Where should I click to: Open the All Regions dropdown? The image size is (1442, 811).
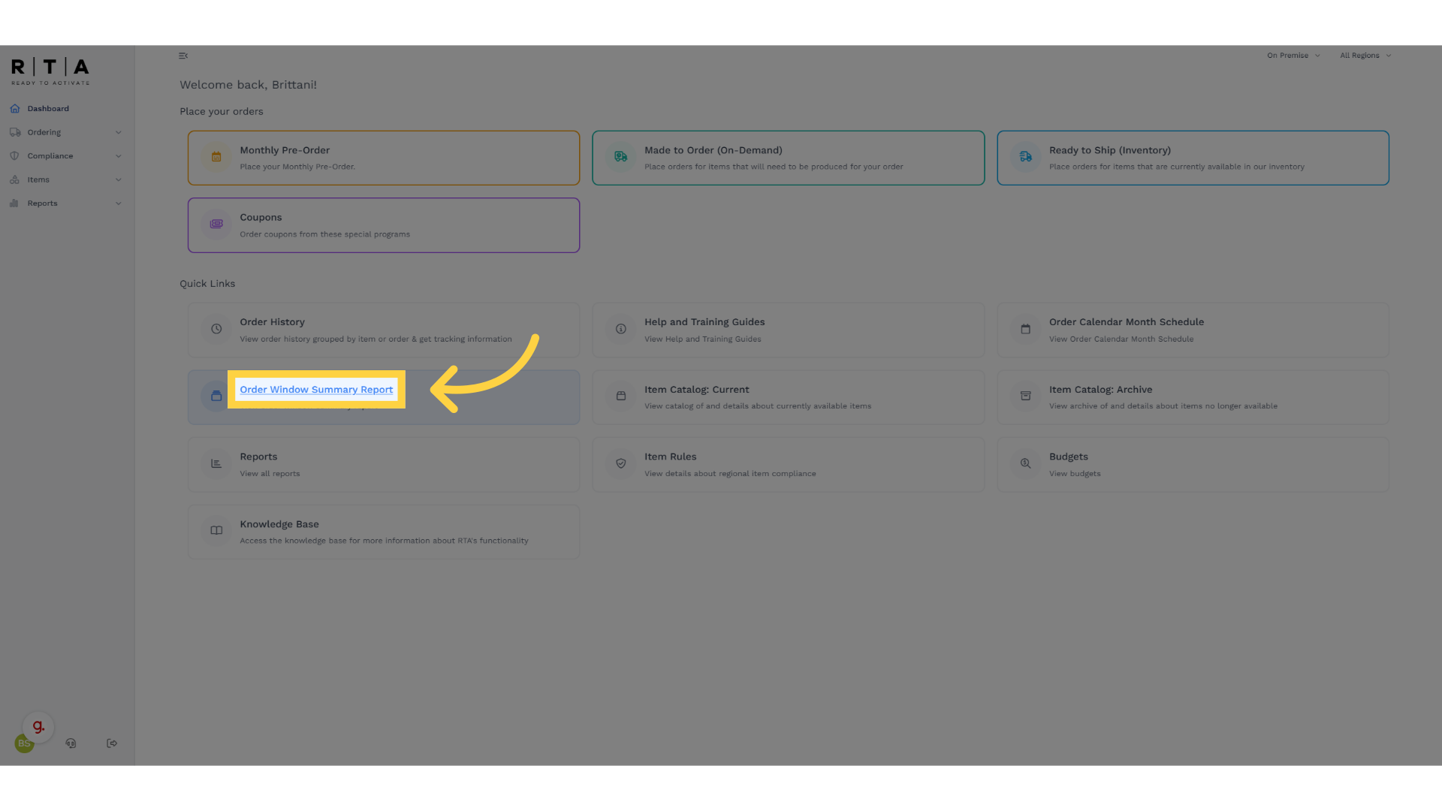1365,56
